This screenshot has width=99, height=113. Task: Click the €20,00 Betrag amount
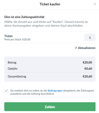point(87,62)
